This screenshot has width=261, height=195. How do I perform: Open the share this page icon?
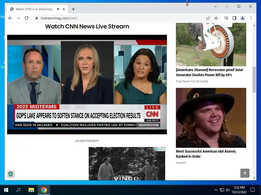coord(208,18)
